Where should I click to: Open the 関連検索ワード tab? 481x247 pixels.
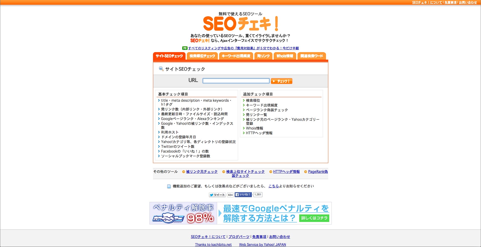[312, 56]
